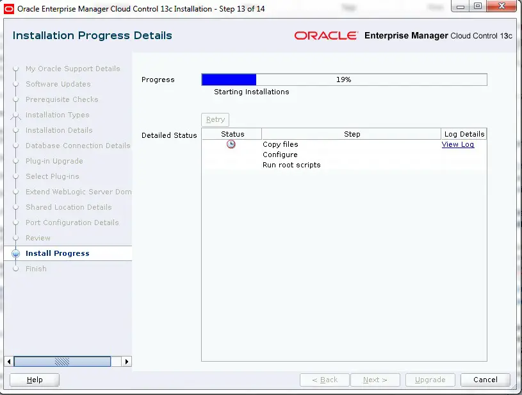522x395 pixels.
Task: Select Installation Details step
Action: 59,130
